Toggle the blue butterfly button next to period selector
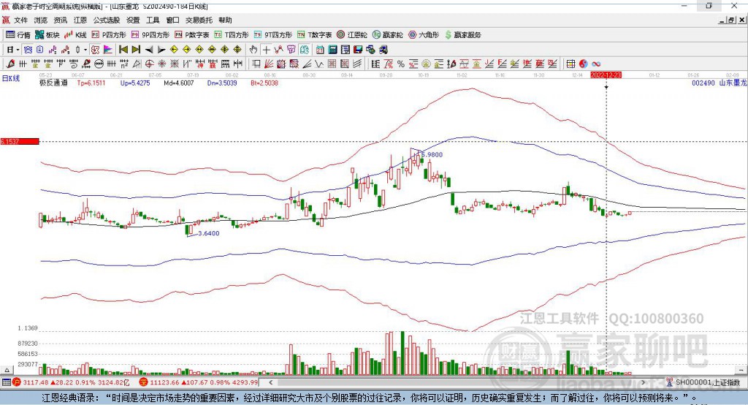 [28, 50]
